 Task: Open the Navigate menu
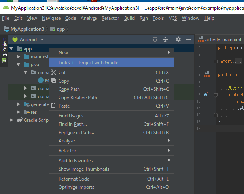click(51, 18)
